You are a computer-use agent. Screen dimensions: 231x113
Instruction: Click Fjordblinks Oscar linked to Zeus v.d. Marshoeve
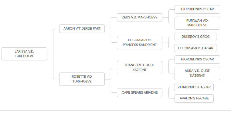click(x=197, y=9)
